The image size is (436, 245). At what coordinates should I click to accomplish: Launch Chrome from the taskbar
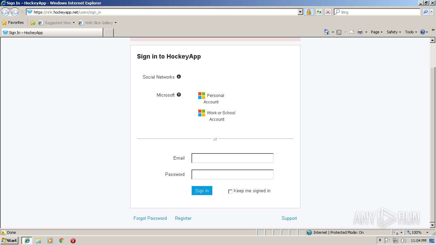point(62,241)
